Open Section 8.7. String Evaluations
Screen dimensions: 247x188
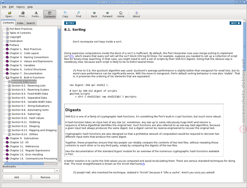30,106
